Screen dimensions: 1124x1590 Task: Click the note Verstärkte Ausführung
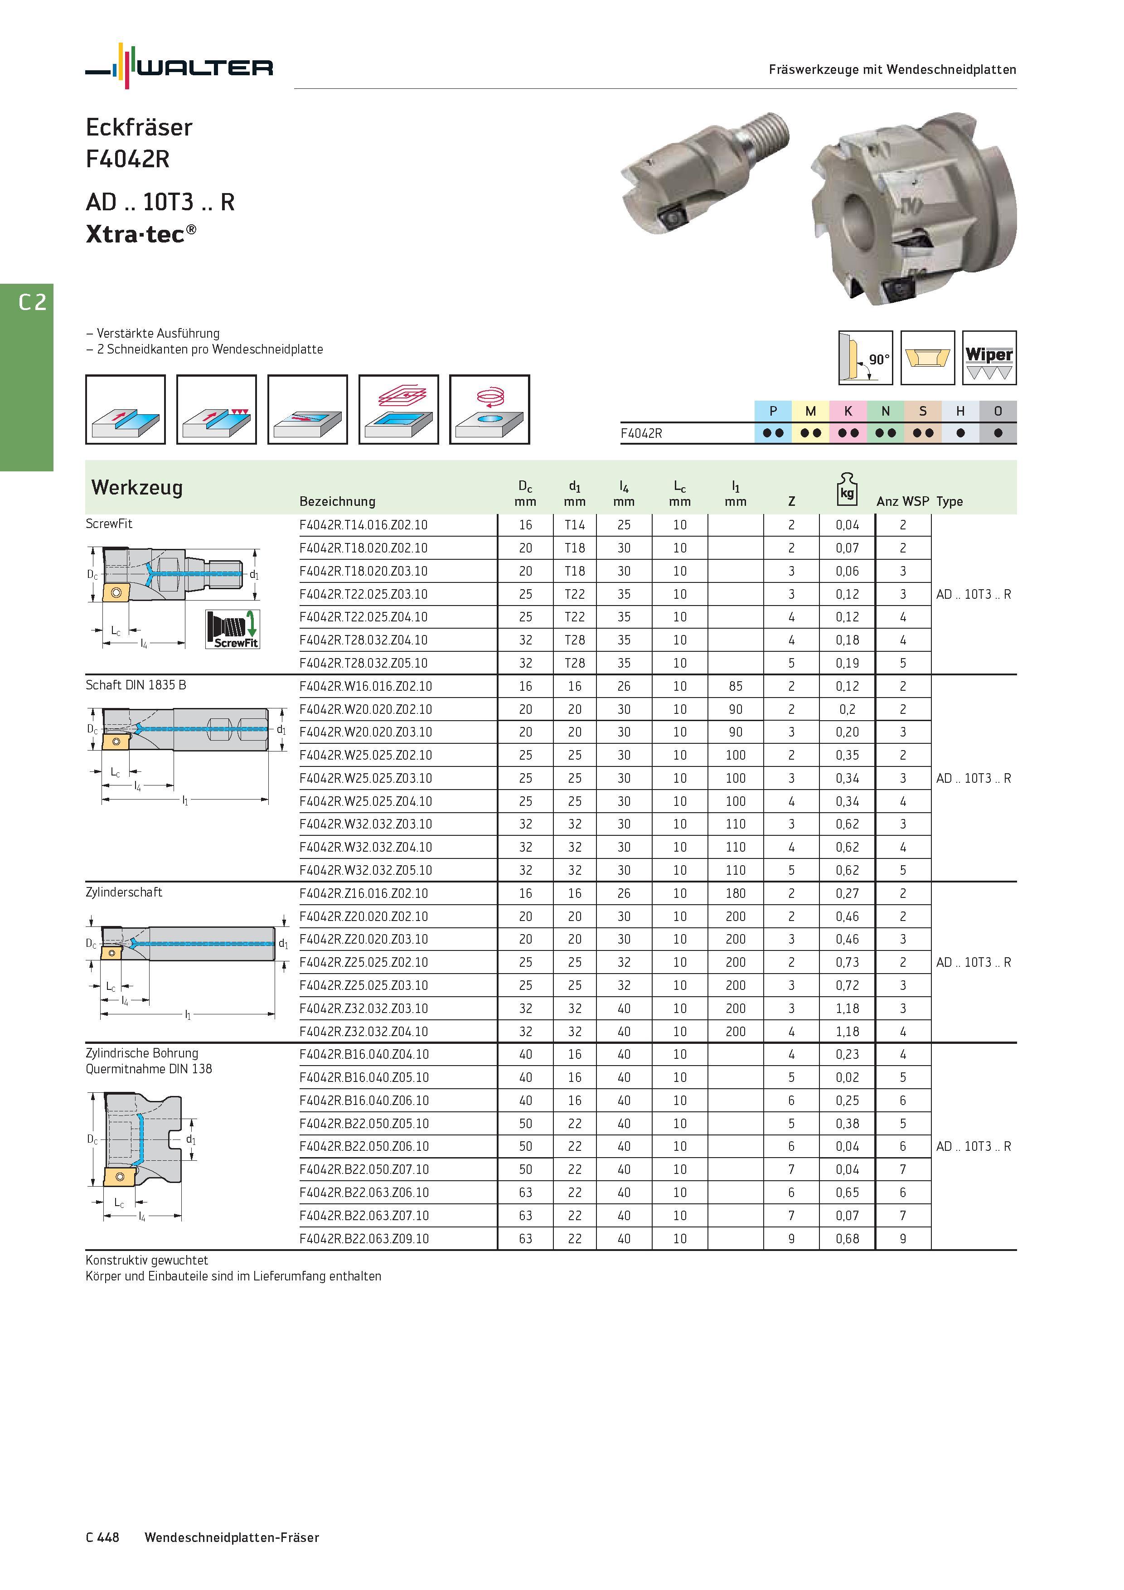pyautogui.click(x=152, y=333)
